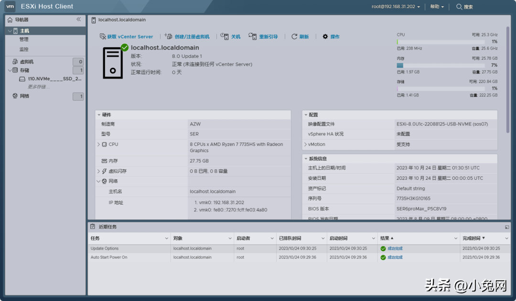The width and height of the screenshot is (516, 301).
Task: Click the network globe icon in navigator
Action: (15, 96)
